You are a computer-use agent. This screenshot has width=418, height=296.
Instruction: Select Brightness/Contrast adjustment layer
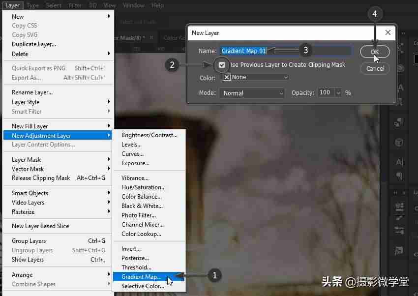coord(149,135)
